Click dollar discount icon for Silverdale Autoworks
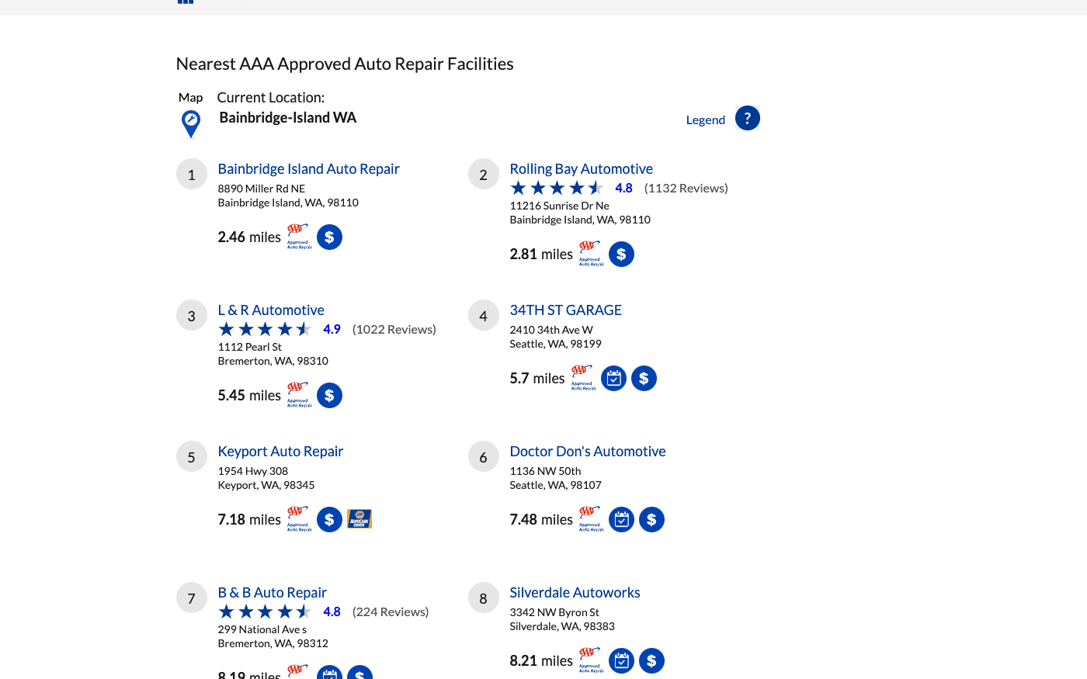Image resolution: width=1087 pixels, height=679 pixels. pyautogui.click(x=651, y=660)
